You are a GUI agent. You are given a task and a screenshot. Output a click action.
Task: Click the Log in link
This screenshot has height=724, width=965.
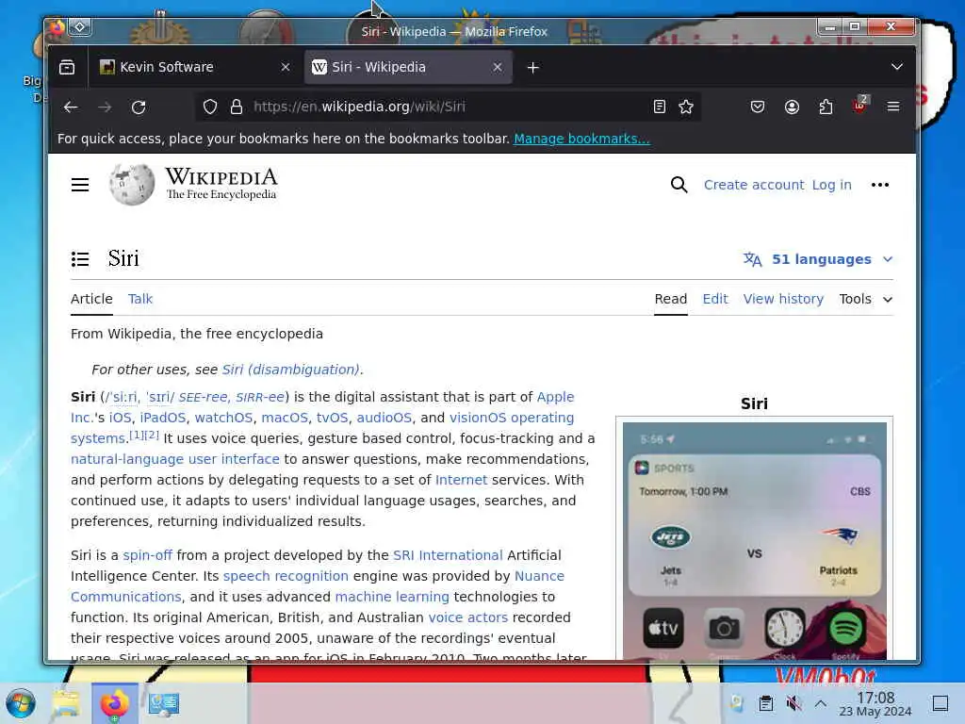832,185
